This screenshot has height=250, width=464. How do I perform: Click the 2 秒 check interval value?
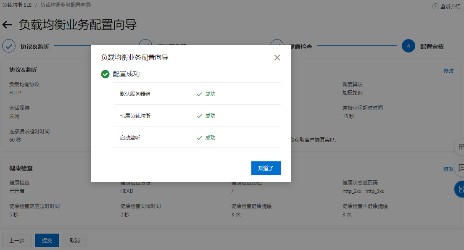click(125, 215)
